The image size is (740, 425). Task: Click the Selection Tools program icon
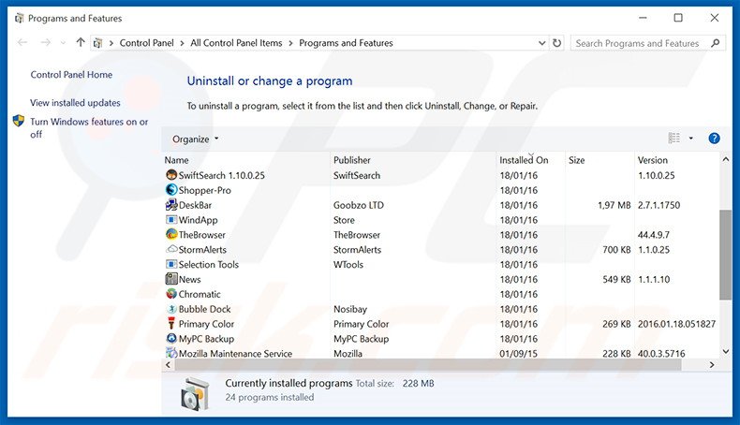coord(171,264)
